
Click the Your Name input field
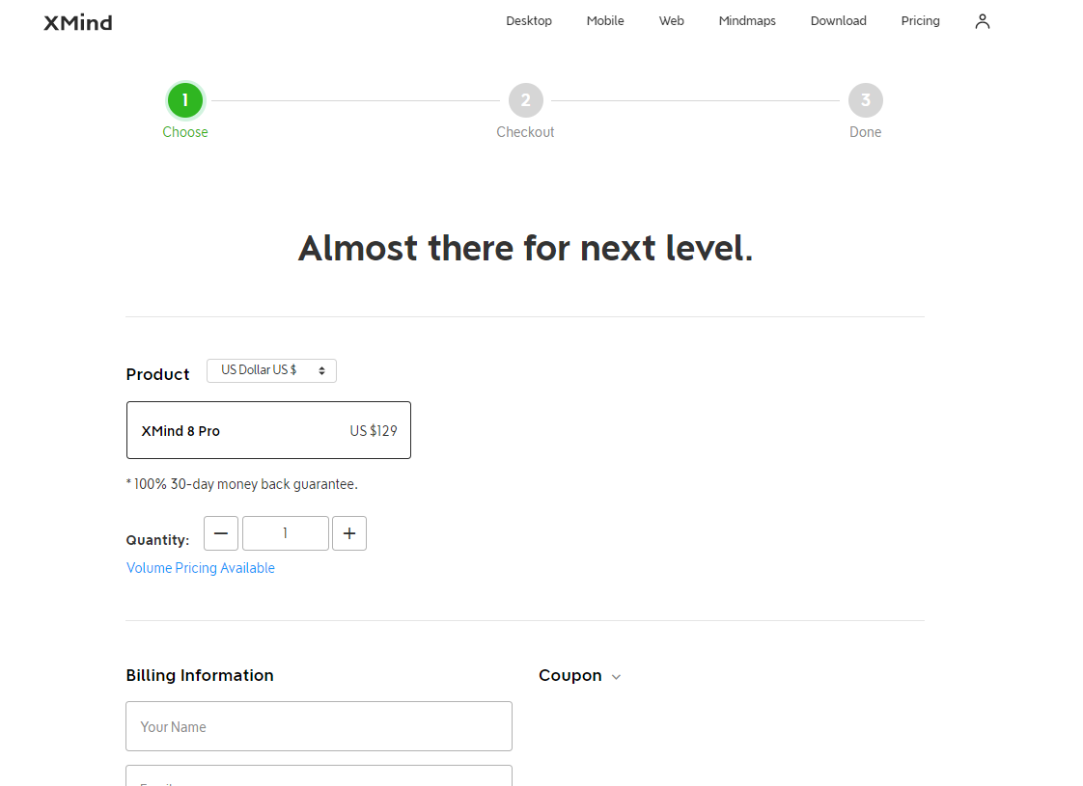point(319,726)
